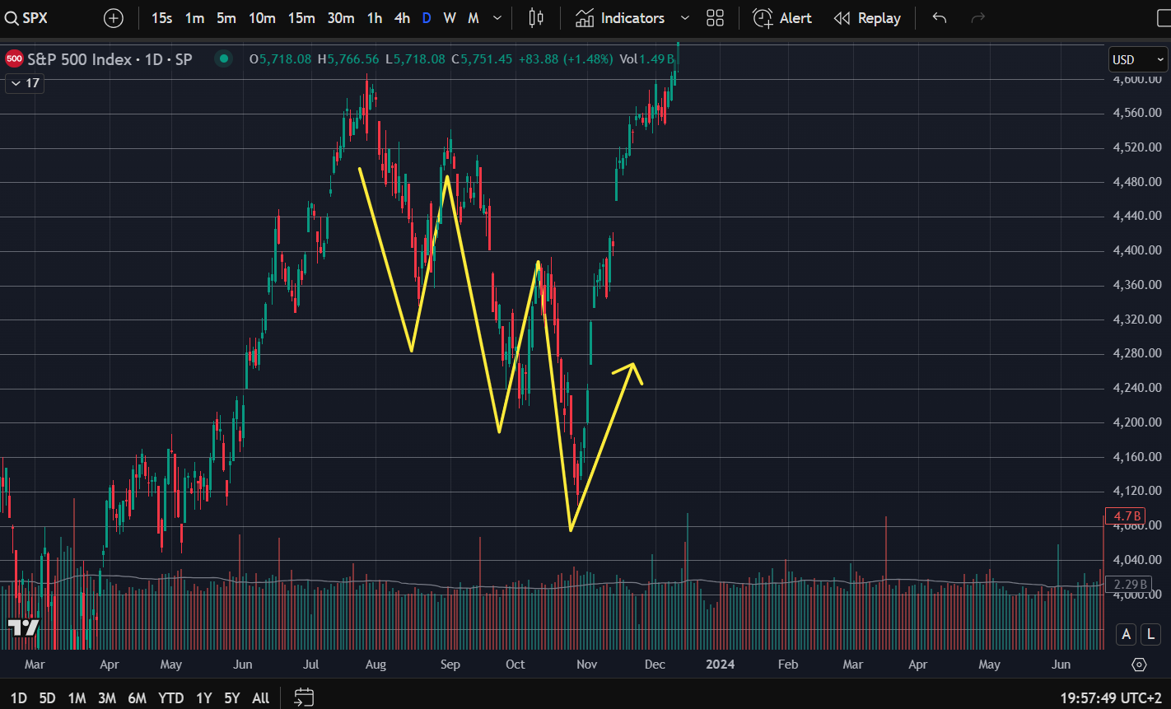Click the add symbol plus icon
This screenshot has width=1171, height=709.
tap(114, 18)
